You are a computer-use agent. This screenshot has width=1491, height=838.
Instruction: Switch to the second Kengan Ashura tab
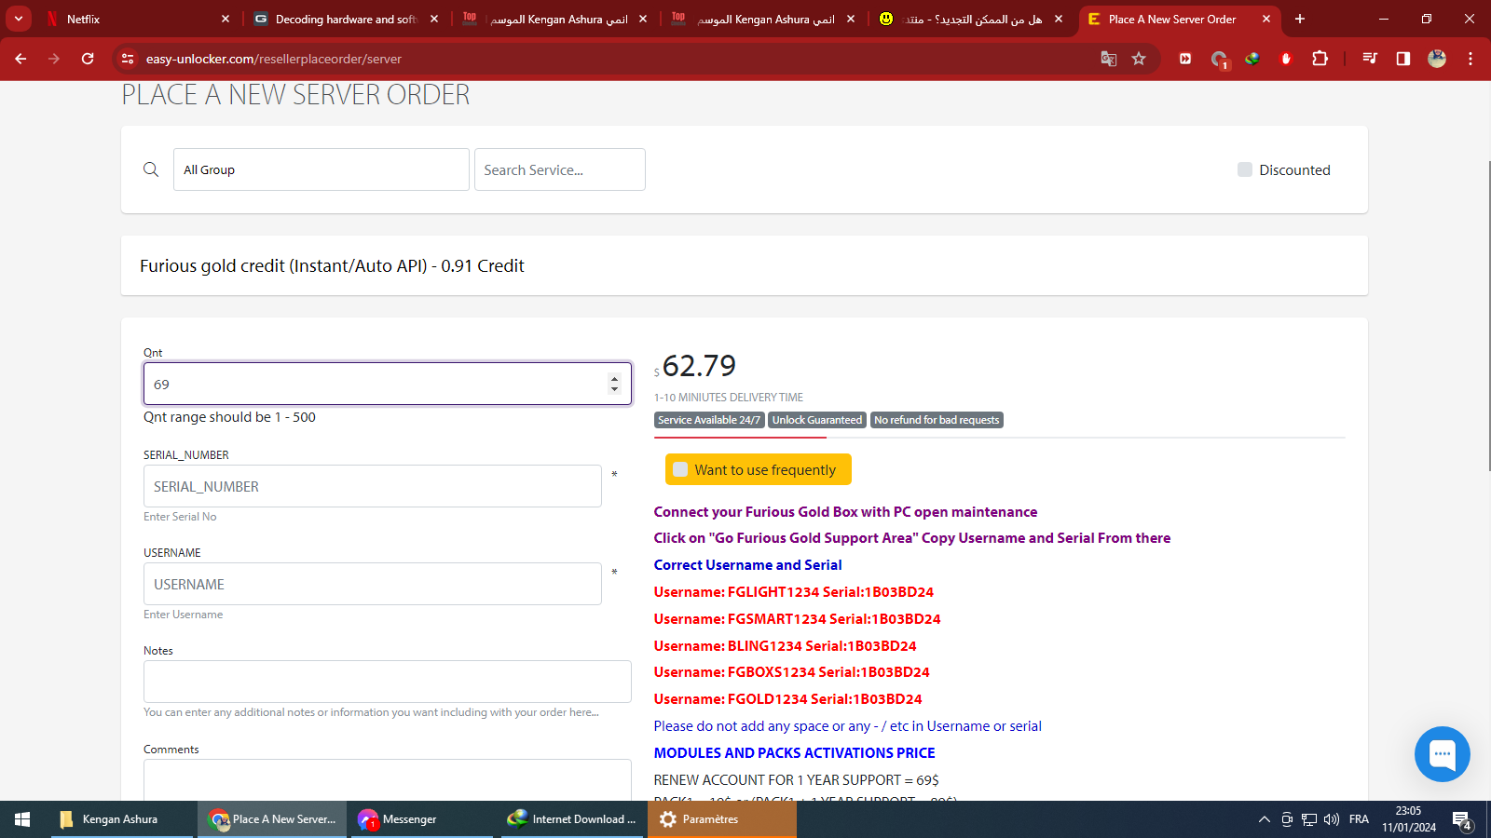coord(763,19)
